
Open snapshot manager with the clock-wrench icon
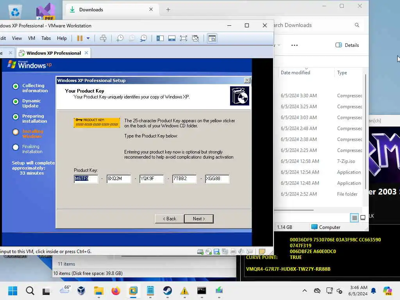(144, 38)
